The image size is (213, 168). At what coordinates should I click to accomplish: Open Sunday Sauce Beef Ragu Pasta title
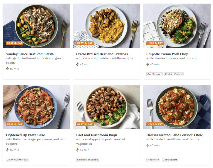[30, 54]
